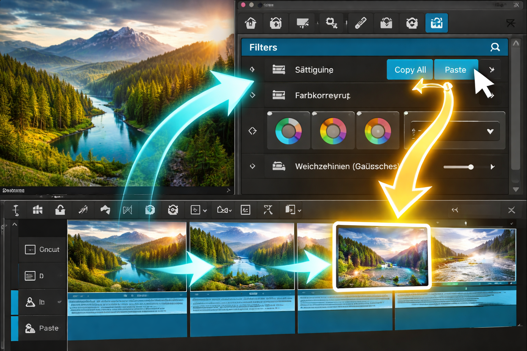Collapse track list with the up chevron

click(x=15, y=224)
